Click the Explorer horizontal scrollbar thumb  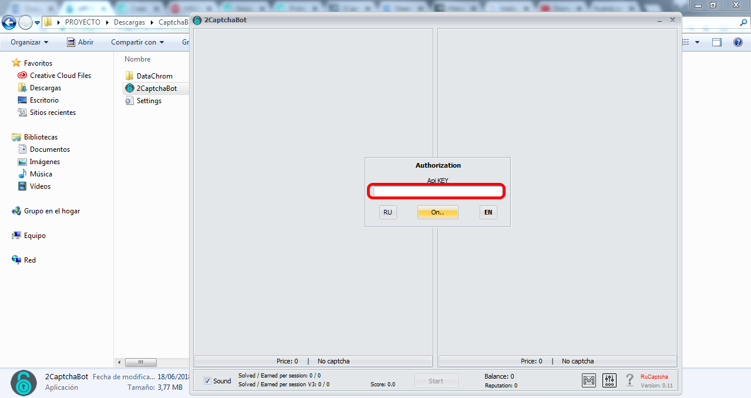click(x=140, y=362)
